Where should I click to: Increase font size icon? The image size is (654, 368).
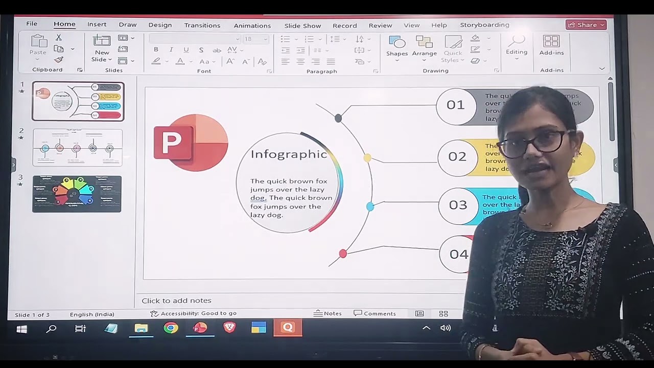(230, 61)
